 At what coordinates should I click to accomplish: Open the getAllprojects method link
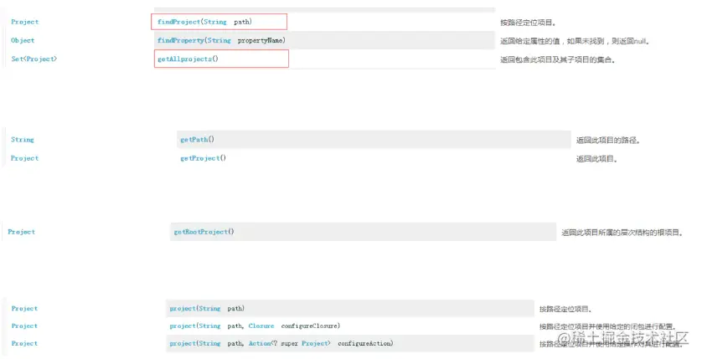point(184,59)
